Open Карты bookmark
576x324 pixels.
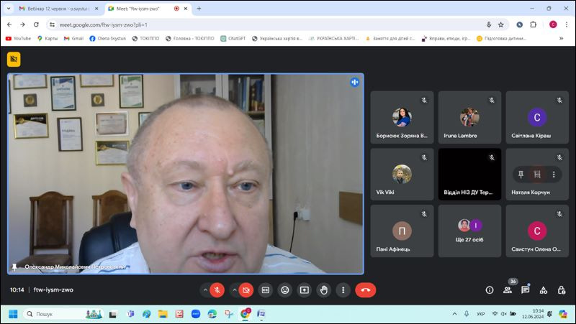point(48,39)
